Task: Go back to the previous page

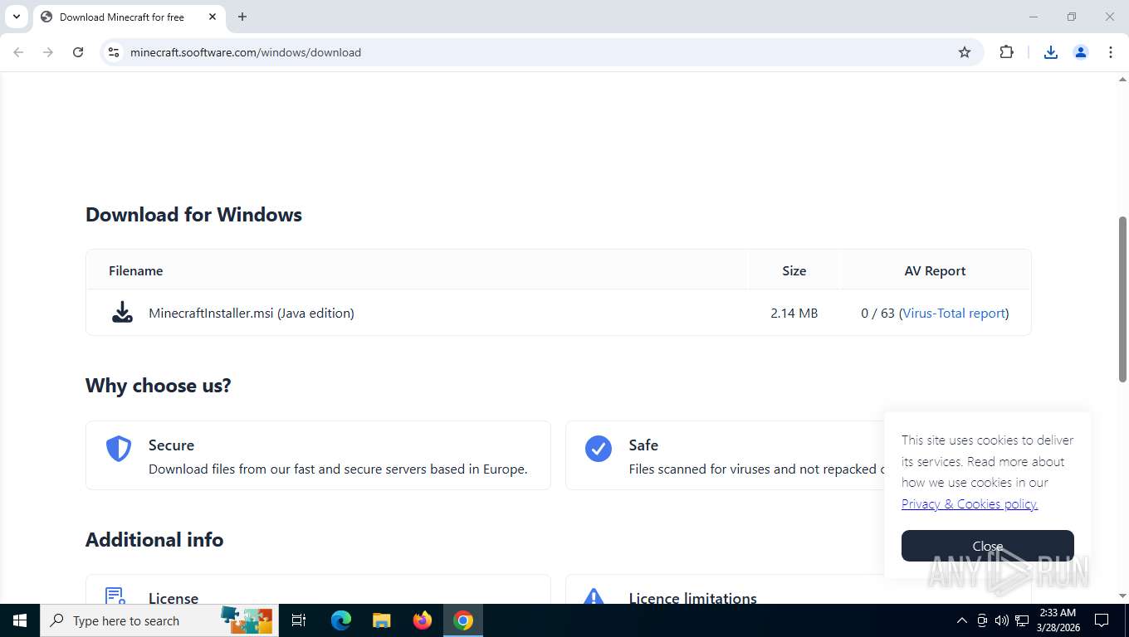Action: (x=18, y=52)
